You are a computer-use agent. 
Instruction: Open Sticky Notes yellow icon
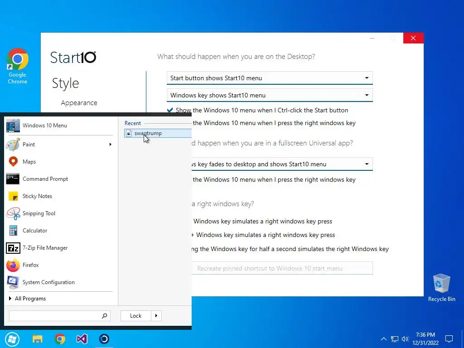coord(13,196)
